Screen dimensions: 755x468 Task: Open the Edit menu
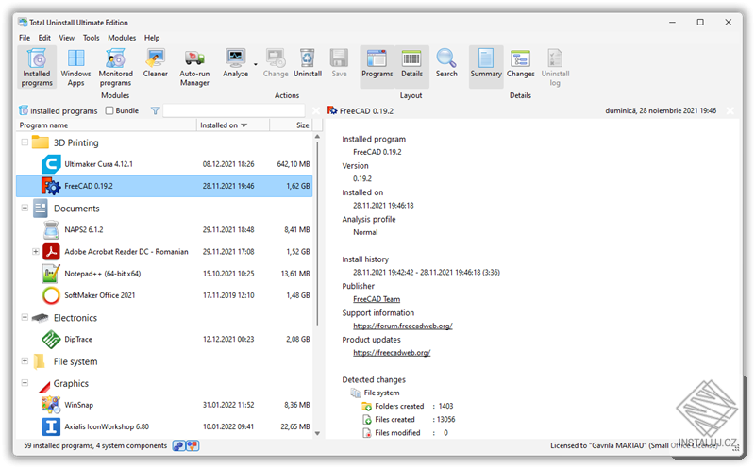point(44,38)
